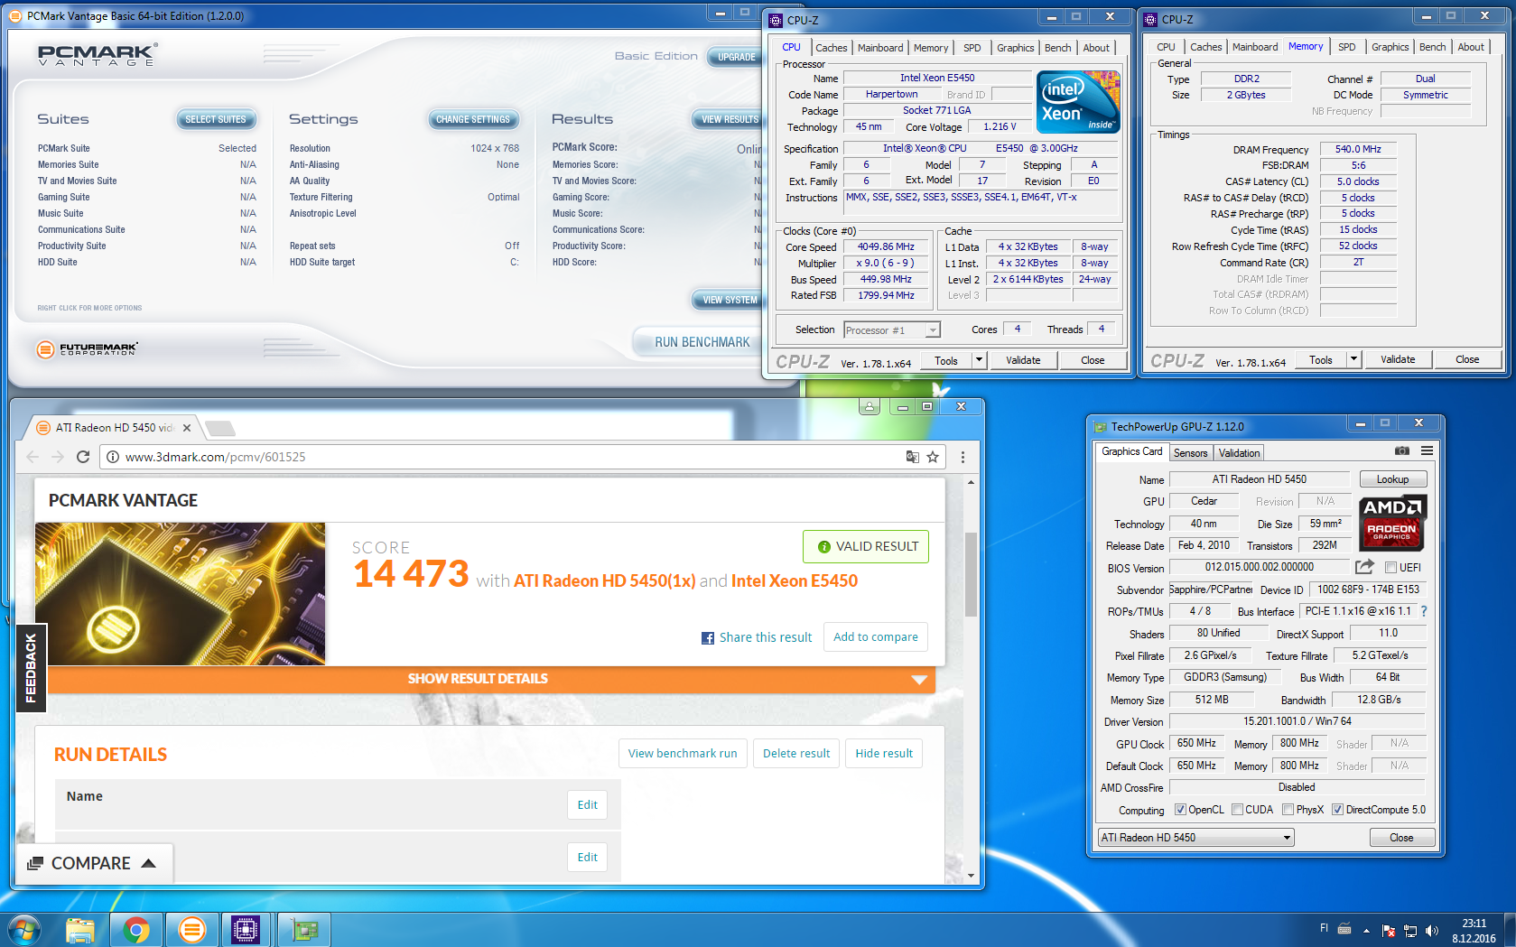
Task: Click the Lookup button in GPU-Z
Action: click(1392, 479)
